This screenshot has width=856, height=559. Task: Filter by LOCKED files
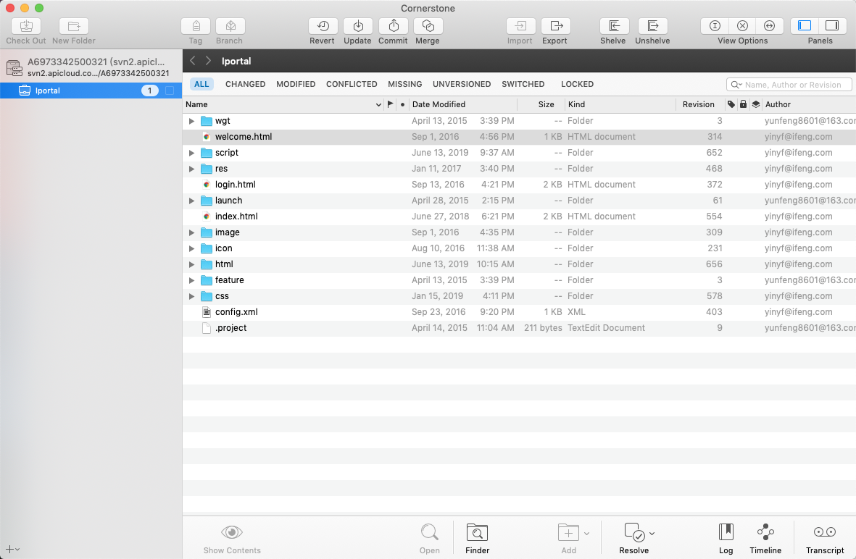pos(577,84)
